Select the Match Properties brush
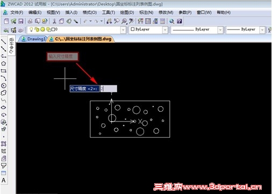This screenshot has height=194, width=272. [76, 21]
